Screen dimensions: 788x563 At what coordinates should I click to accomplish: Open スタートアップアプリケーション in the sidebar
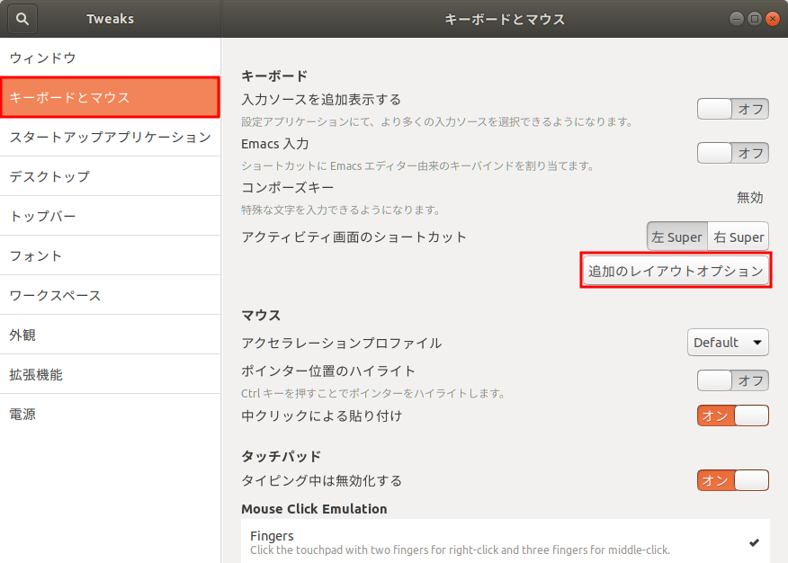[x=110, y=138]
